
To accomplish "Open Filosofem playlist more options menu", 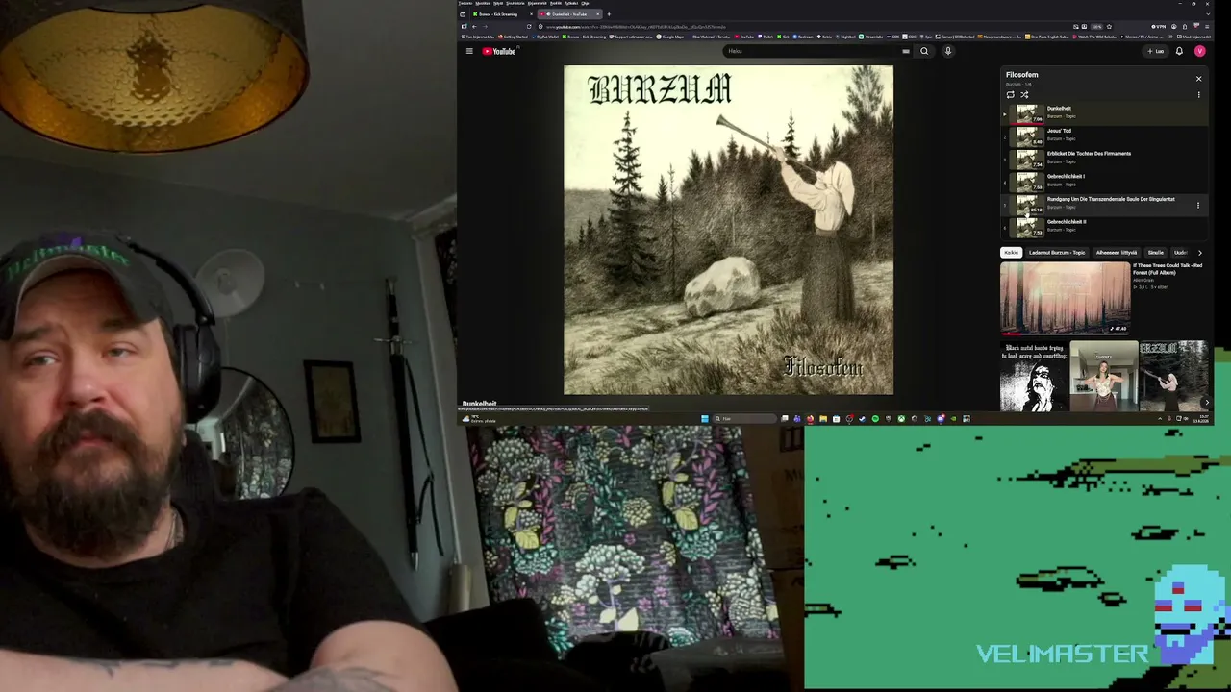I will point(1198,94).
